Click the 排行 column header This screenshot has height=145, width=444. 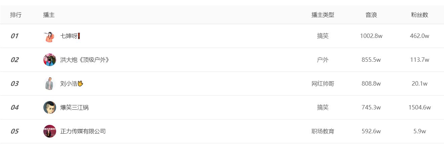(16, 15)
